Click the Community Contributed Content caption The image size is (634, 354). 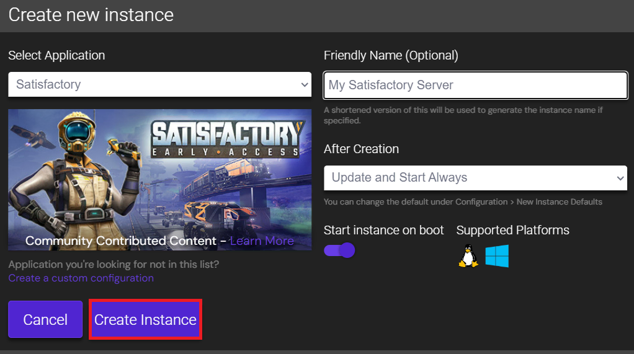pyautogui.click(x=121, y=241)
